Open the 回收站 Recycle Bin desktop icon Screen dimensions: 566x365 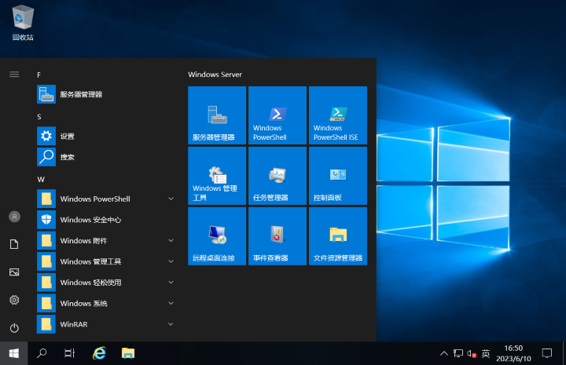pos(23,23)
